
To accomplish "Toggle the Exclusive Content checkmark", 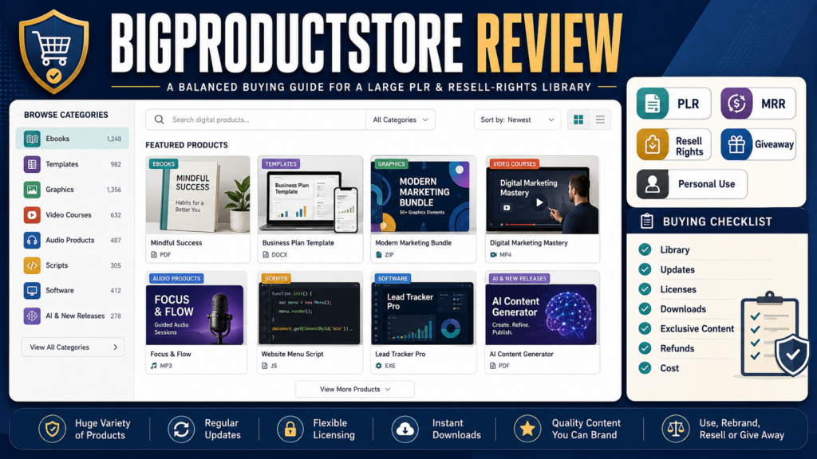I will pos(645,329).
